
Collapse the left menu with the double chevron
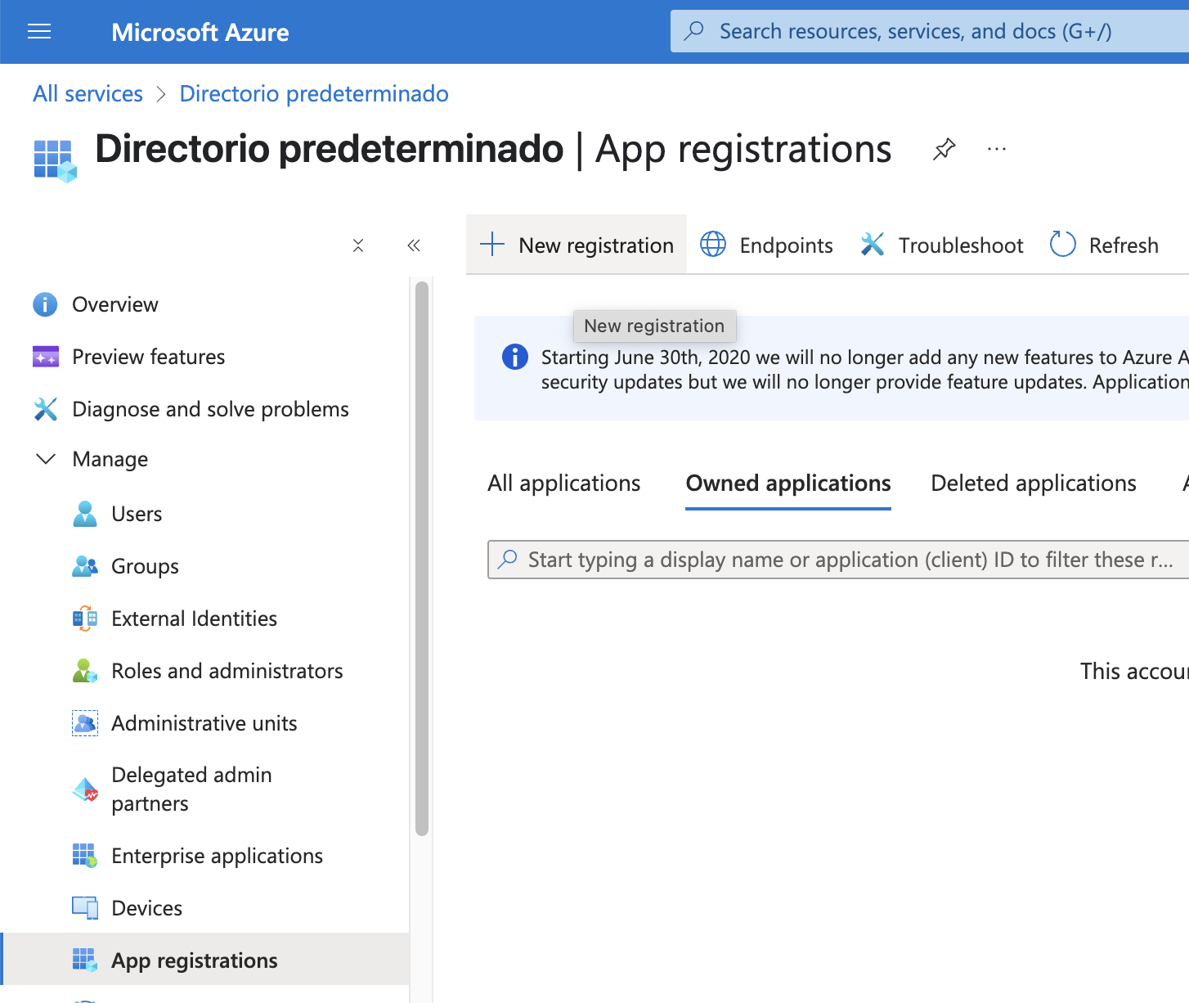[414, 245]
